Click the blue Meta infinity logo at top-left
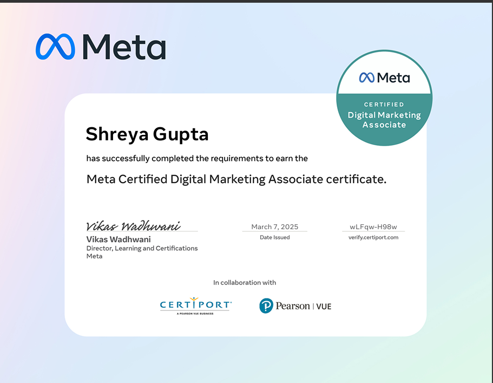This screenshot has width=493, height=383. pos(55,47)
